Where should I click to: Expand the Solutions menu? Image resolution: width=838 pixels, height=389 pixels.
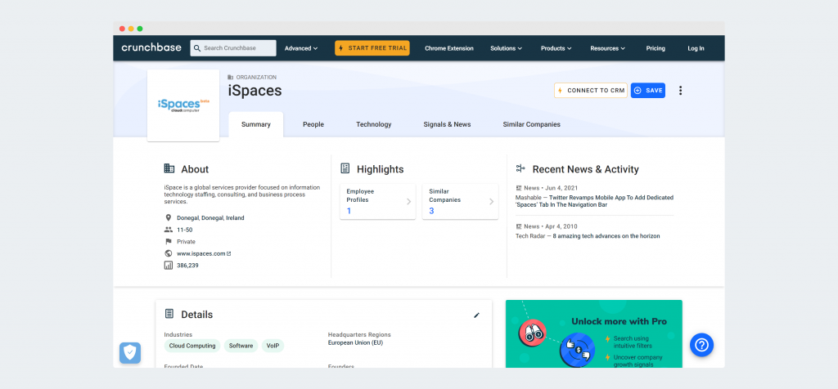(506, 48)
